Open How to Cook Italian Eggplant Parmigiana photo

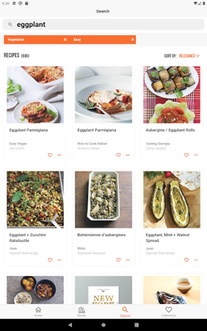click(103, 95)
